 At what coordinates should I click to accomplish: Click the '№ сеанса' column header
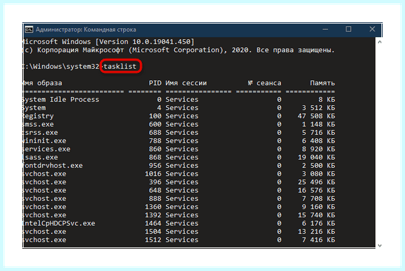265,83
